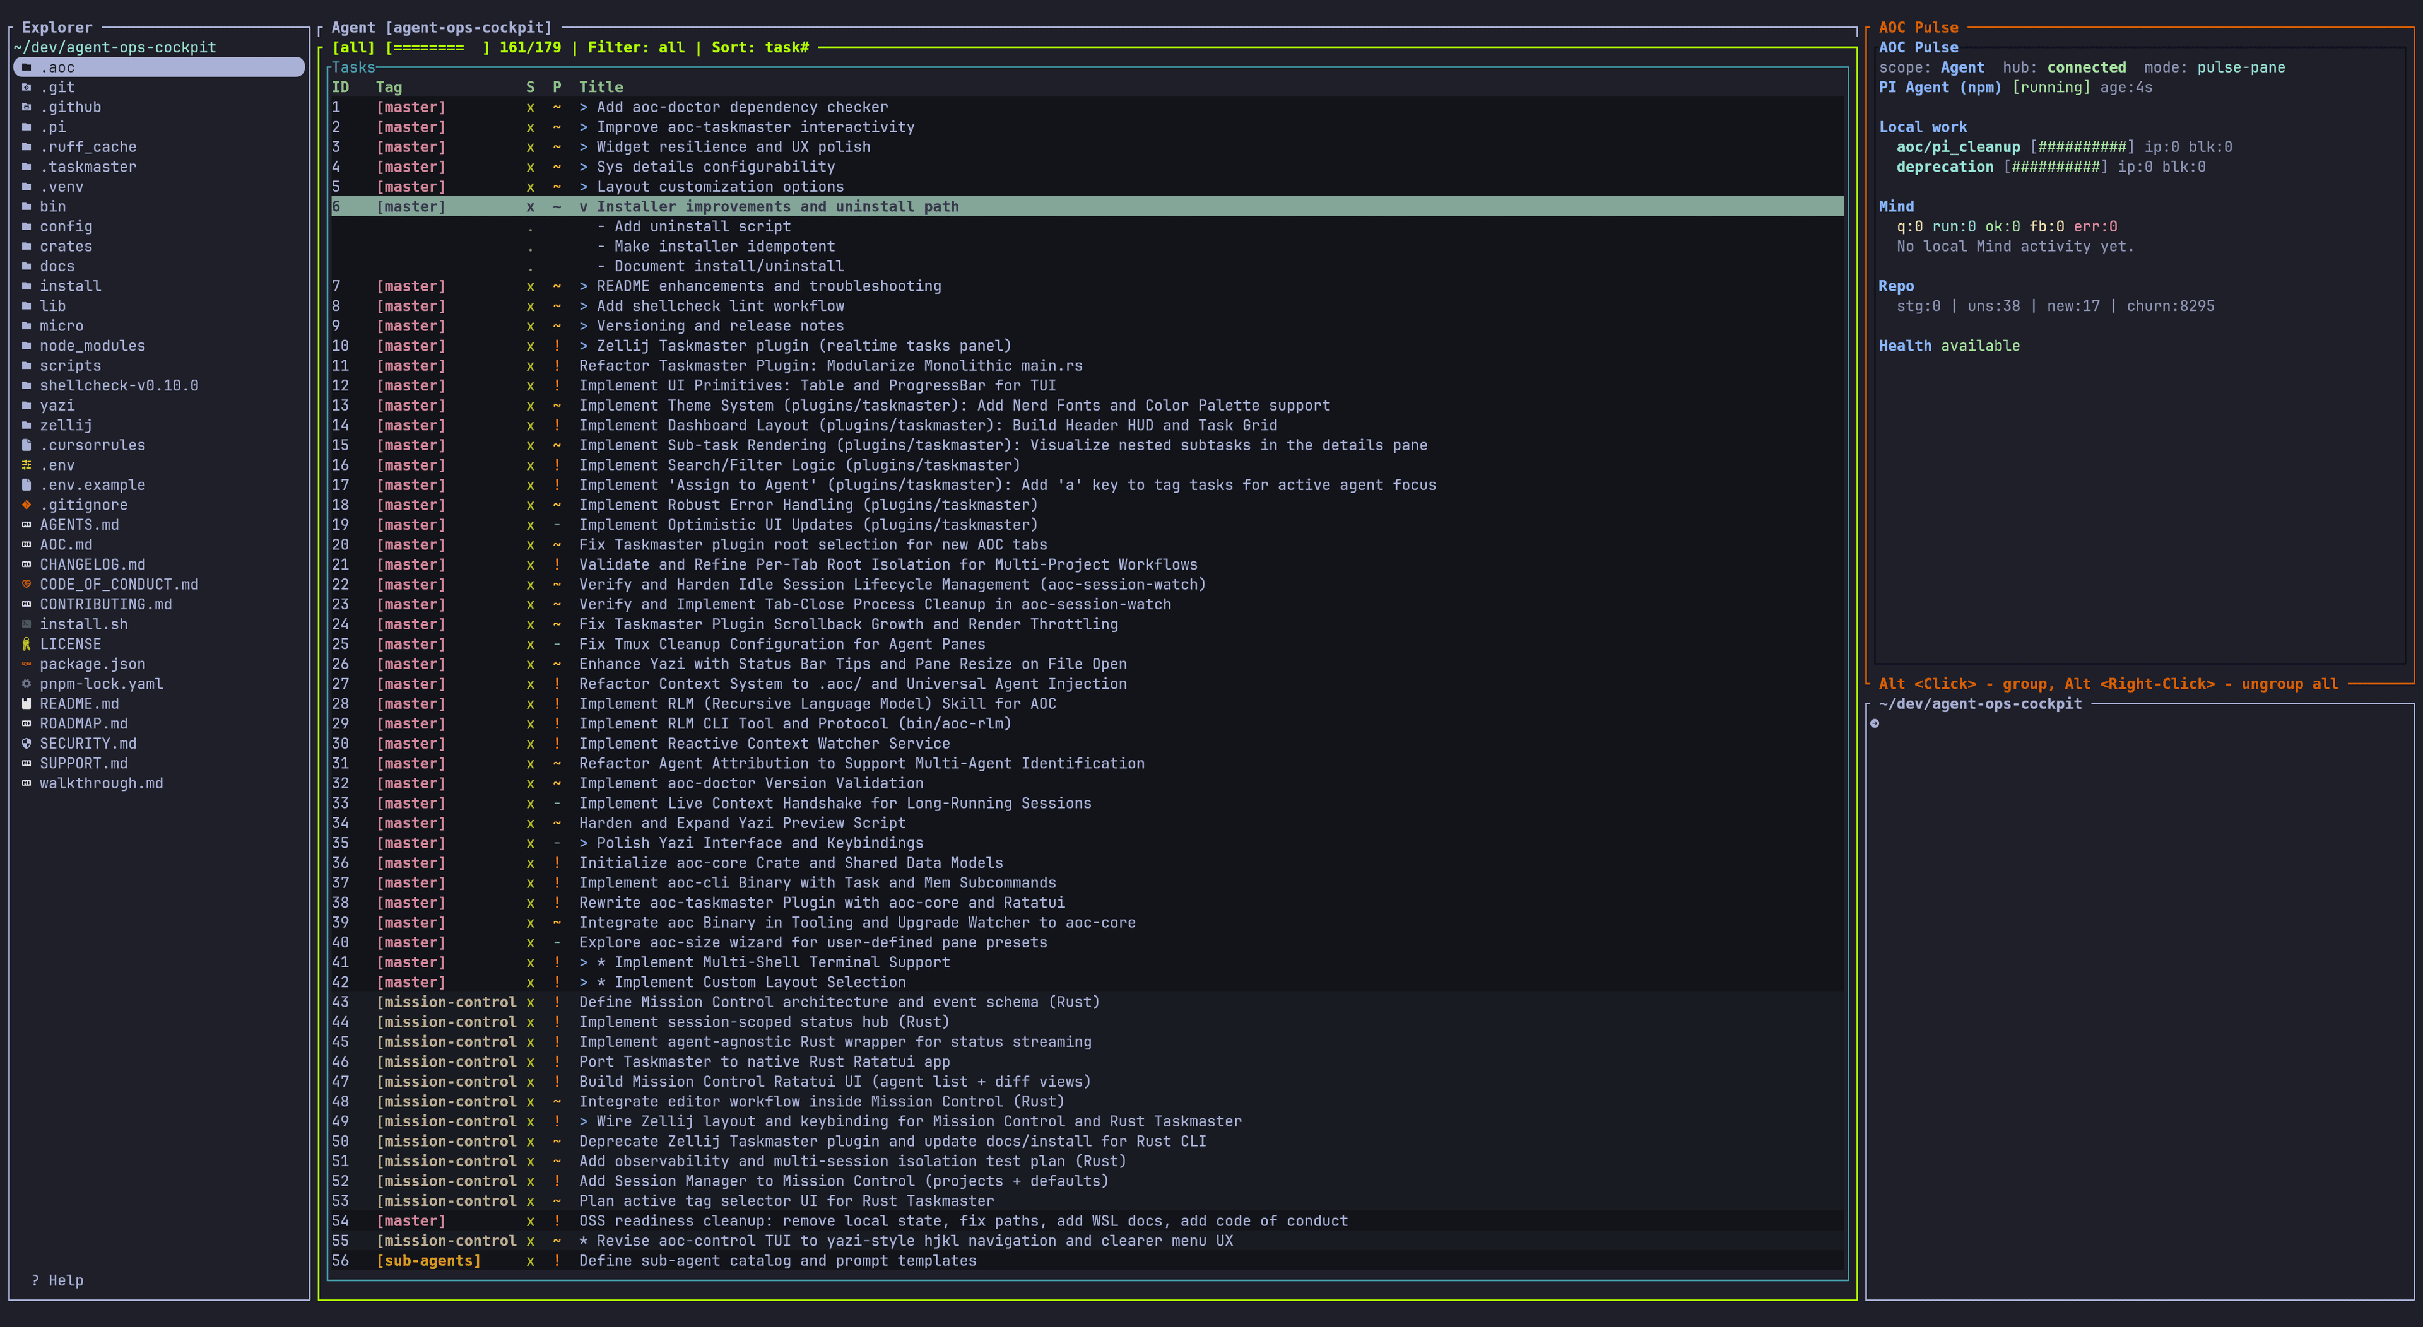Click the gear icon next to pnpm-lock.yaml
This screenshot has width=2423, height=1327.
coord(25,684)
